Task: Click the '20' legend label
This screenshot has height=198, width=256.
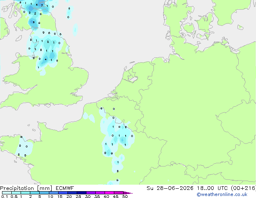Action: point(69,196)
